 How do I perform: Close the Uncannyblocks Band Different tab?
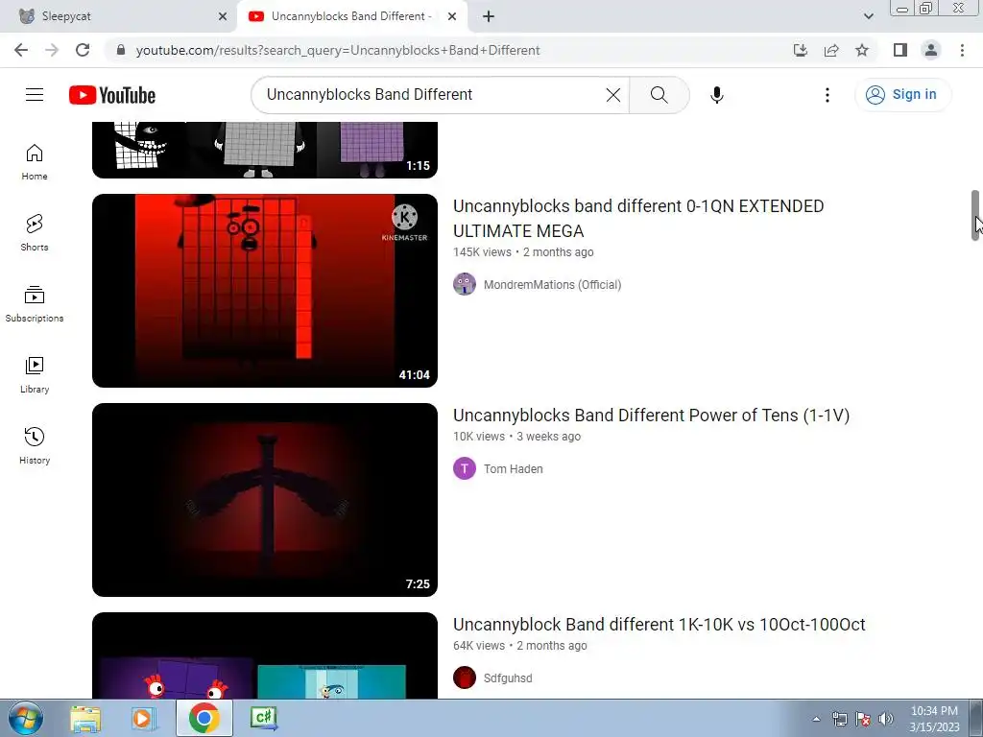pyautogui.click(x=452, y=16)
